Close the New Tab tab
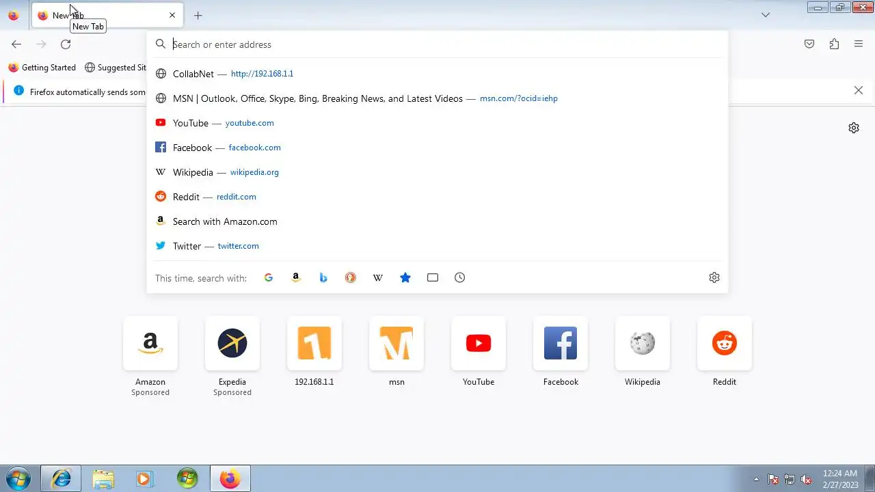Image resolution: width=875 pixels, height=492 pixels. point(172,15)
